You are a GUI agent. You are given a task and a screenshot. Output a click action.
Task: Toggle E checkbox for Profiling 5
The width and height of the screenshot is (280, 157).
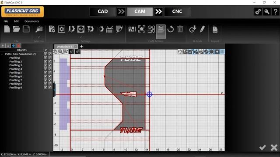pyautogui.click(x=50, y=72)
